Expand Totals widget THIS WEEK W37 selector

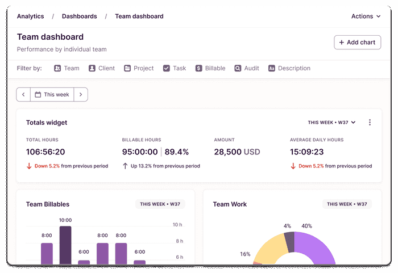pos(331,123)
